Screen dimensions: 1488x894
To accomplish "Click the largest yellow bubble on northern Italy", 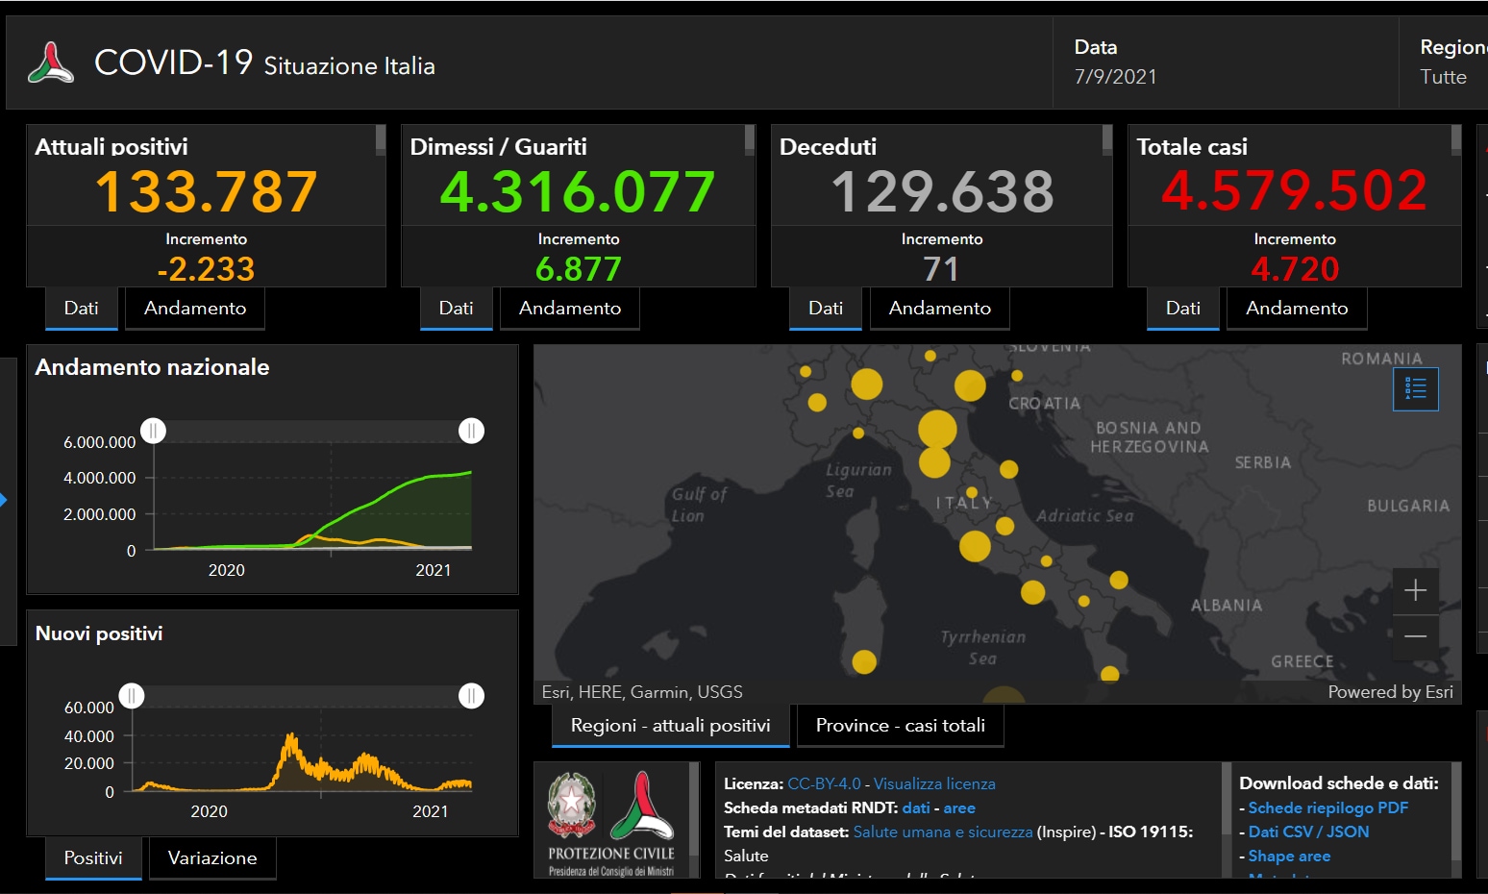I will (x=937, y=429).
